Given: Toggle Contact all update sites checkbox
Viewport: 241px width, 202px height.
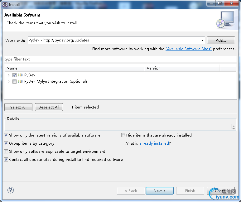Looking at the screenshot, I should point(6,160).
